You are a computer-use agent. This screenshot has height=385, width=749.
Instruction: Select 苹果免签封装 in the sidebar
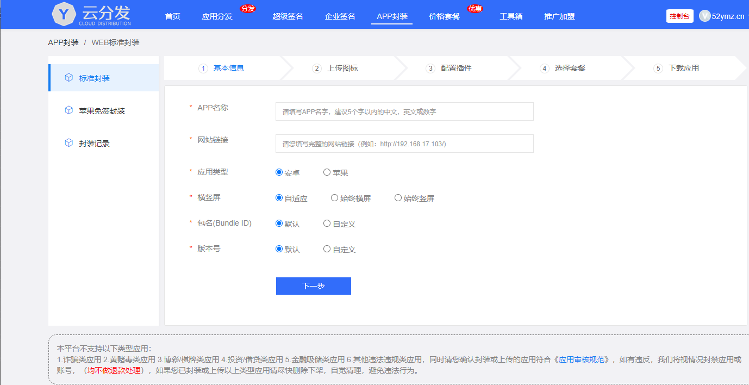(x=103, y=110)
